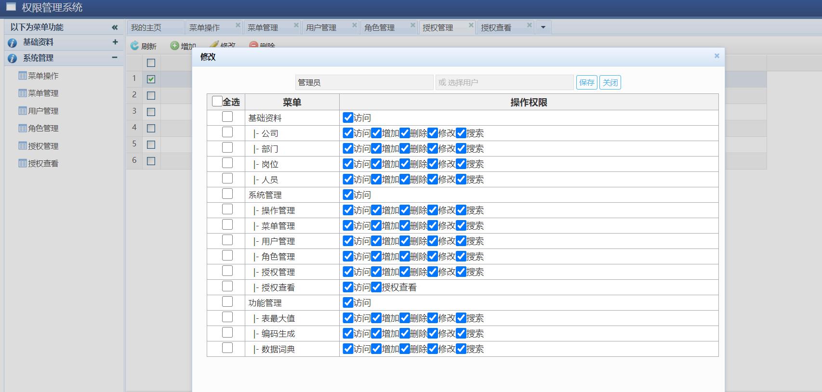Click the info icon beside 基础资料
This screenshot has height=392, width=822.
coord(13,43)
